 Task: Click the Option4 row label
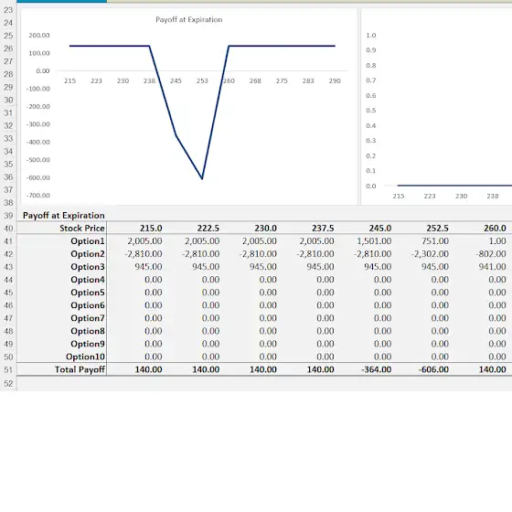point(88,280)
